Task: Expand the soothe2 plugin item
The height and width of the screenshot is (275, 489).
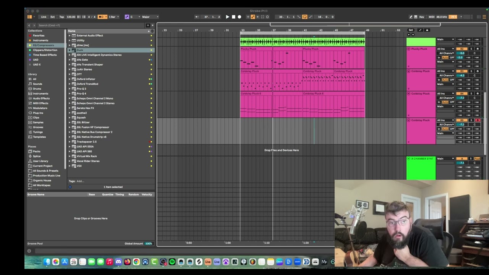Action: click(x=70, y=113)
